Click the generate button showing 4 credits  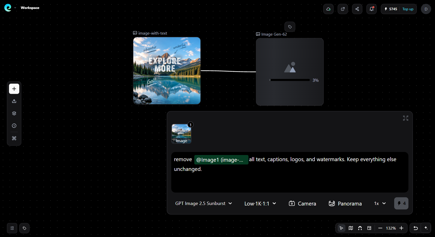401,203
